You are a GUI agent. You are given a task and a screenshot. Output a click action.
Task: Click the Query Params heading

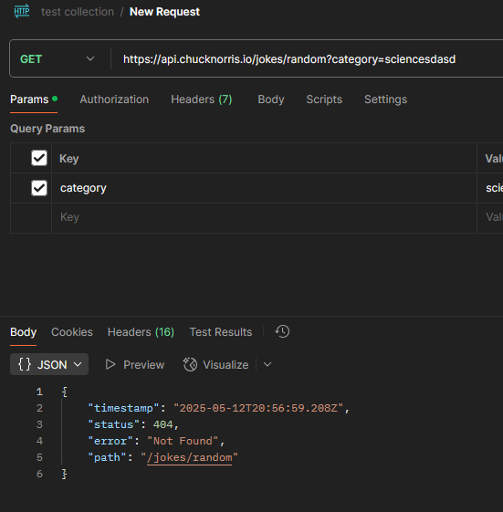47,129
